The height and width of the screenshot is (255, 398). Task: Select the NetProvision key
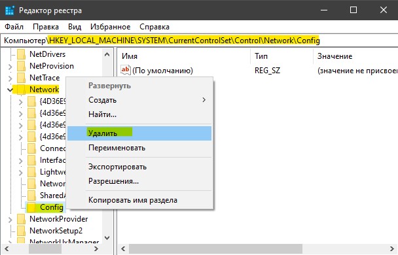click(x=52, y=66)
